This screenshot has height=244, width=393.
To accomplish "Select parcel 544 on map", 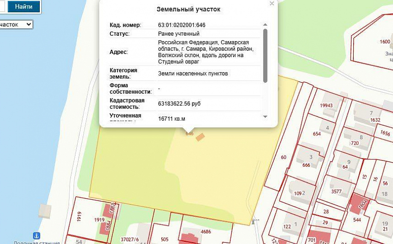I will tap(357, 220).
